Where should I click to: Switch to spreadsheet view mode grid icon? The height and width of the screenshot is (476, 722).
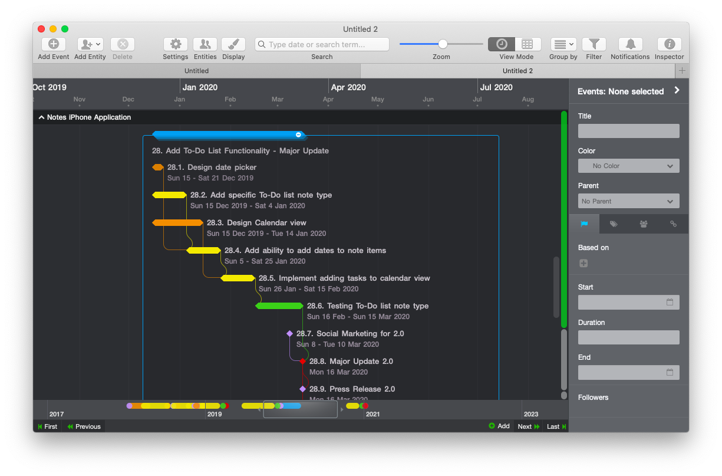[x=528, y=44]
